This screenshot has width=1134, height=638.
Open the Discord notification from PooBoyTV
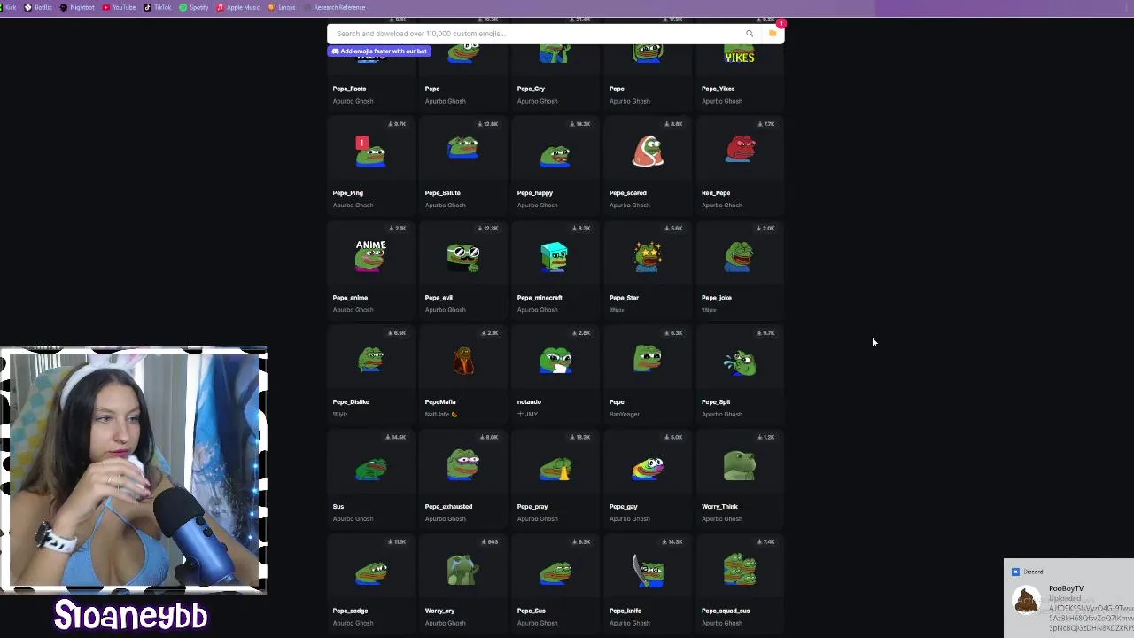coord(1068,598)
